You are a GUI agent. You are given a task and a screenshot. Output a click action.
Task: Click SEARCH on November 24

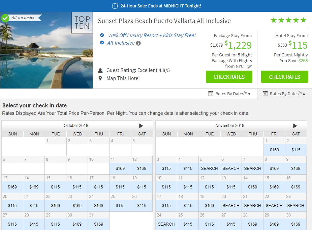[x=166, y=224]
